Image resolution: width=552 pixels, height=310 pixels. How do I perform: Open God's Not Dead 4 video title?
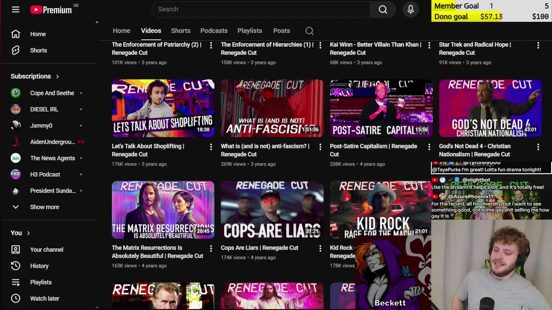coord(475,150)
